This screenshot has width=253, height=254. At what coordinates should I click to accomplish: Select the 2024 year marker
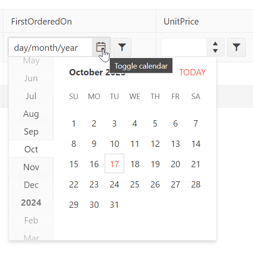tap(31, 203)
